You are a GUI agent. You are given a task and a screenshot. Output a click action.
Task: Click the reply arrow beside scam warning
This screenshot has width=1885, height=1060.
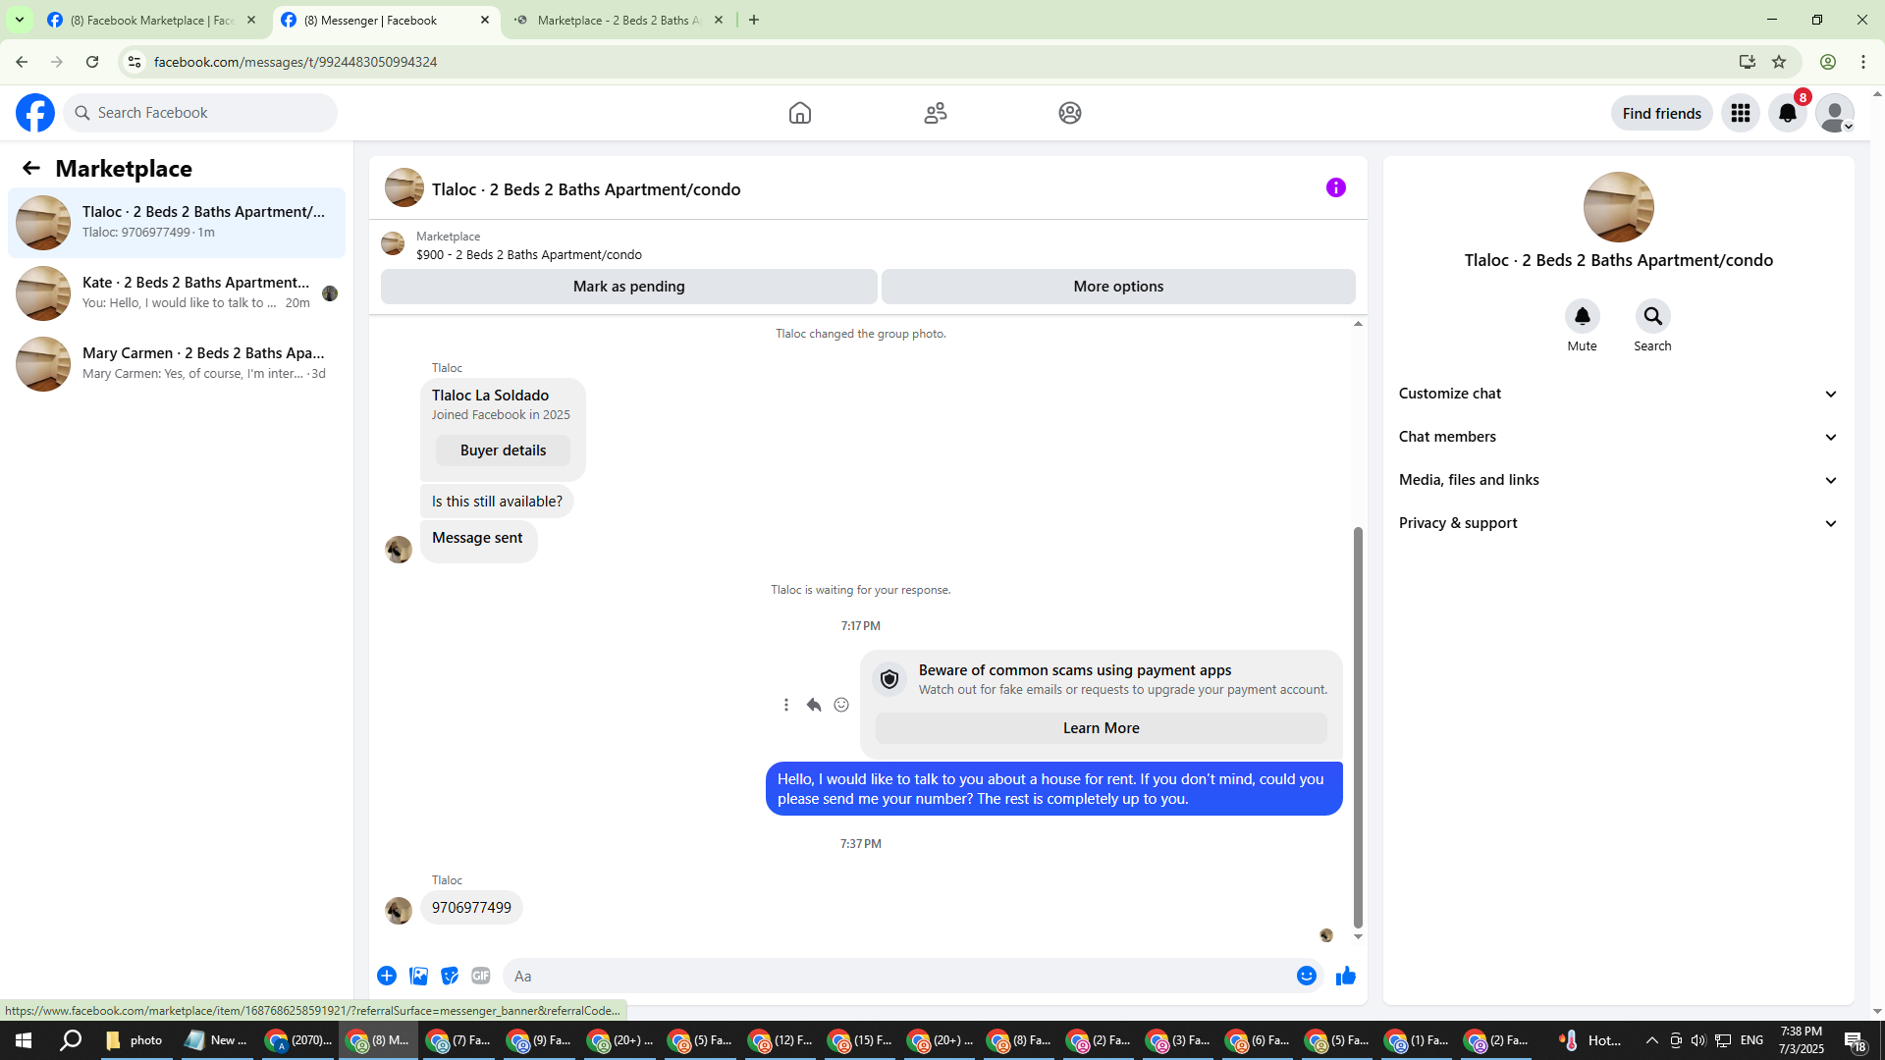tap(814, 705)
